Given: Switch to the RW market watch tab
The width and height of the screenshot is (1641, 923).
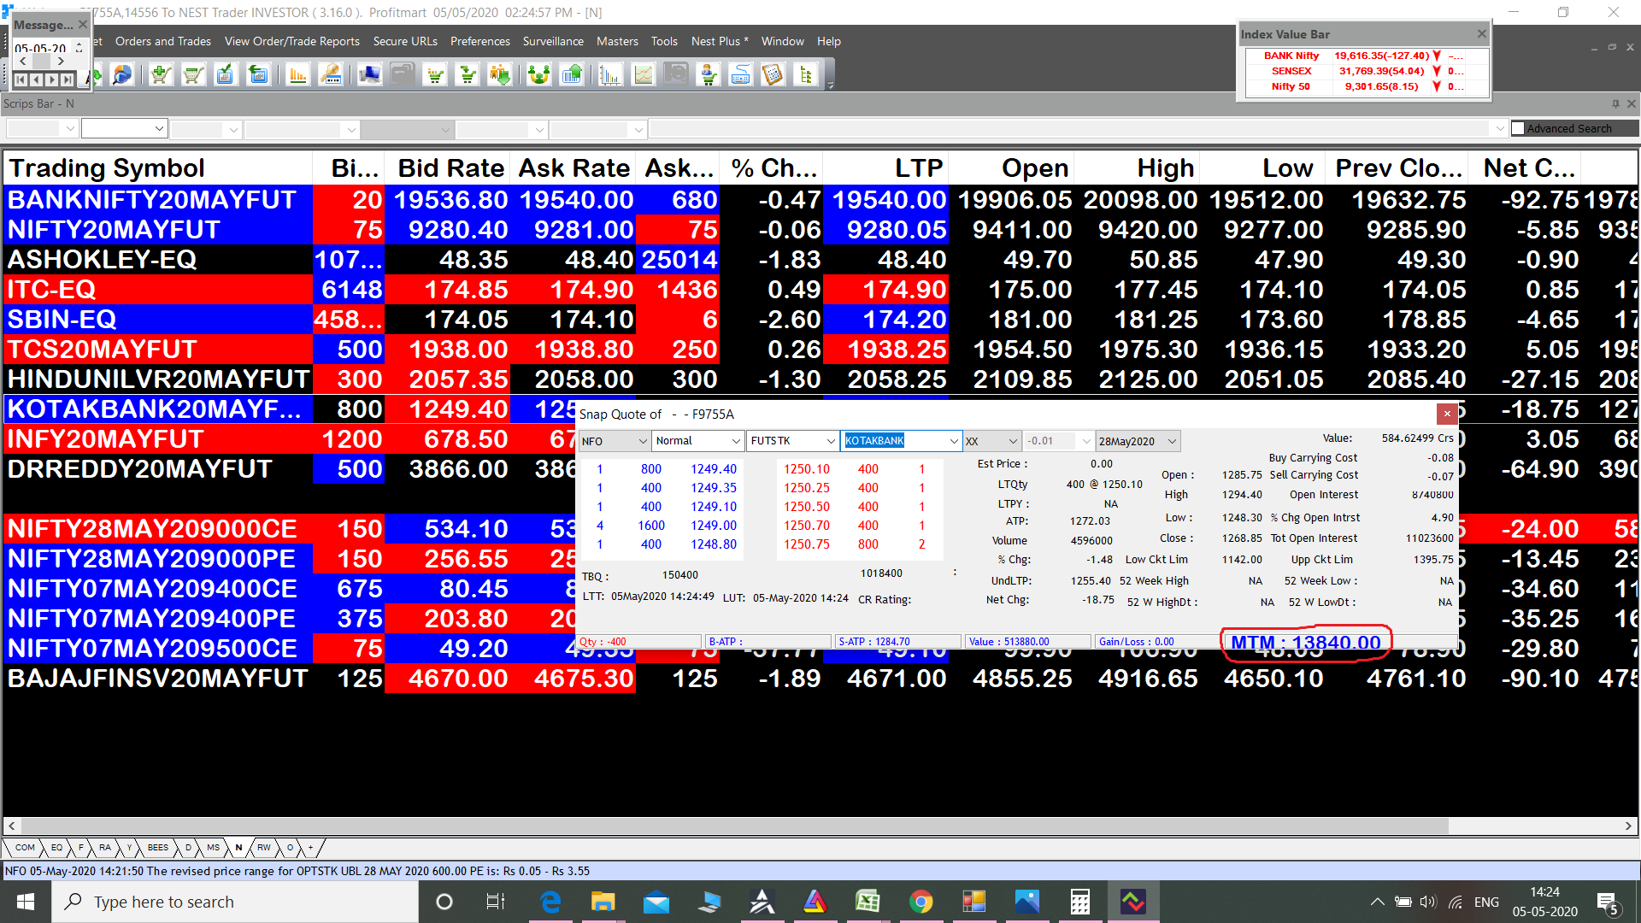Looking at the screenshot, I should 264,848.
